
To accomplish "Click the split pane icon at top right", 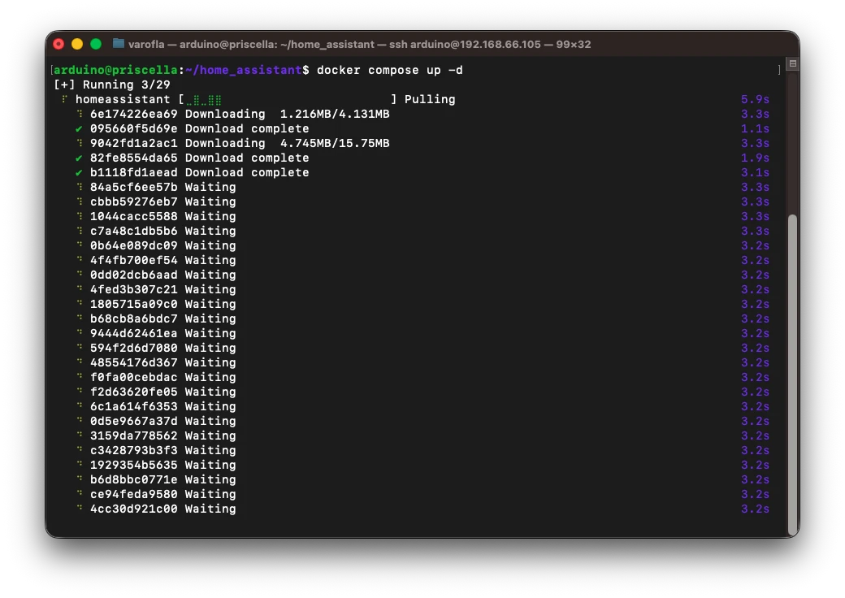I will coord(792,64).
